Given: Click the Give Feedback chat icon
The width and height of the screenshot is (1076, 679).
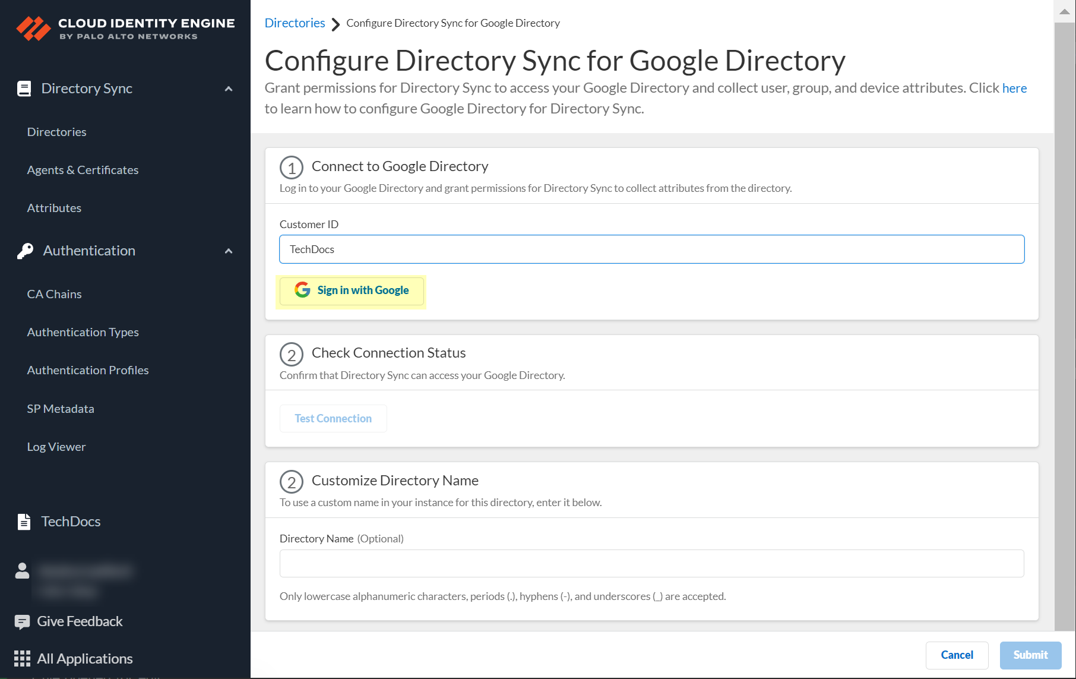Looking at the screenshot, I should (22, 622).
